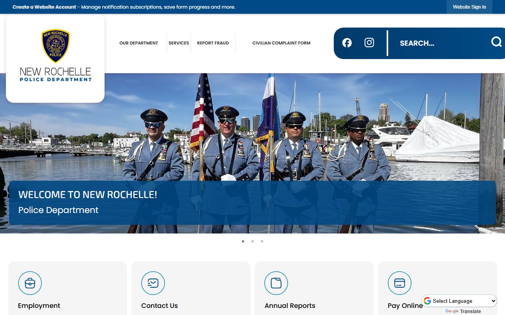Click the Google G logo in Translate widget
This screenshot has width=505, height=315.
point(427,301)
